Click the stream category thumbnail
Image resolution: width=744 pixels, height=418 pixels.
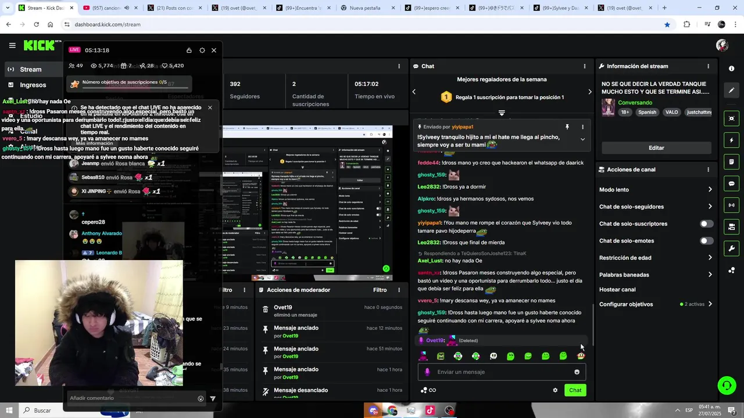(608, 107)
